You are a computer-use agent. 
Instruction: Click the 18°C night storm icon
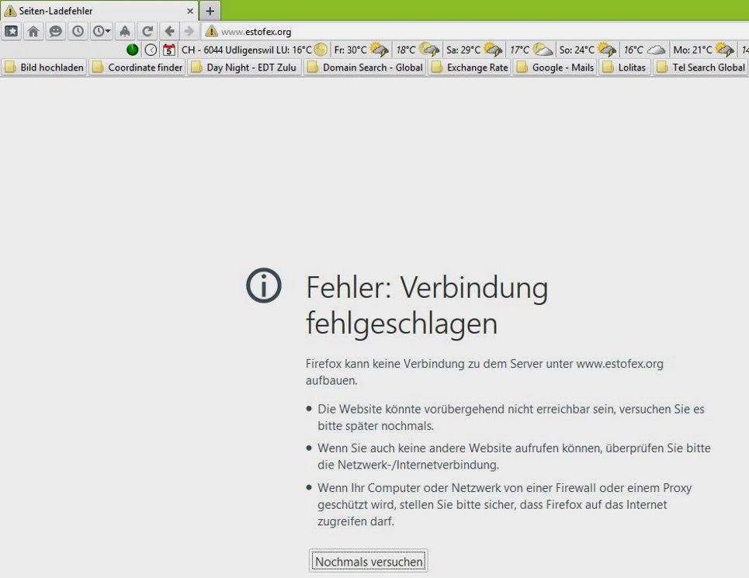[x=429, y=50]
